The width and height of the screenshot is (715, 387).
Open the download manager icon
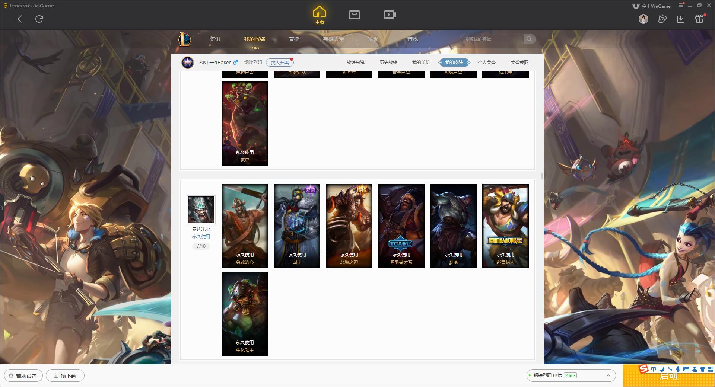681,19
